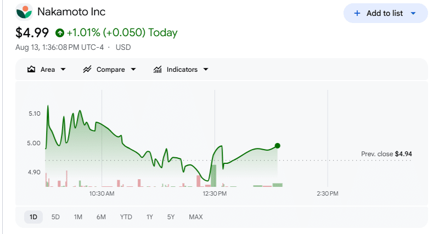Click the tall green volume bar near 12:30 PM
439x234 pixels.
(213, 176)
